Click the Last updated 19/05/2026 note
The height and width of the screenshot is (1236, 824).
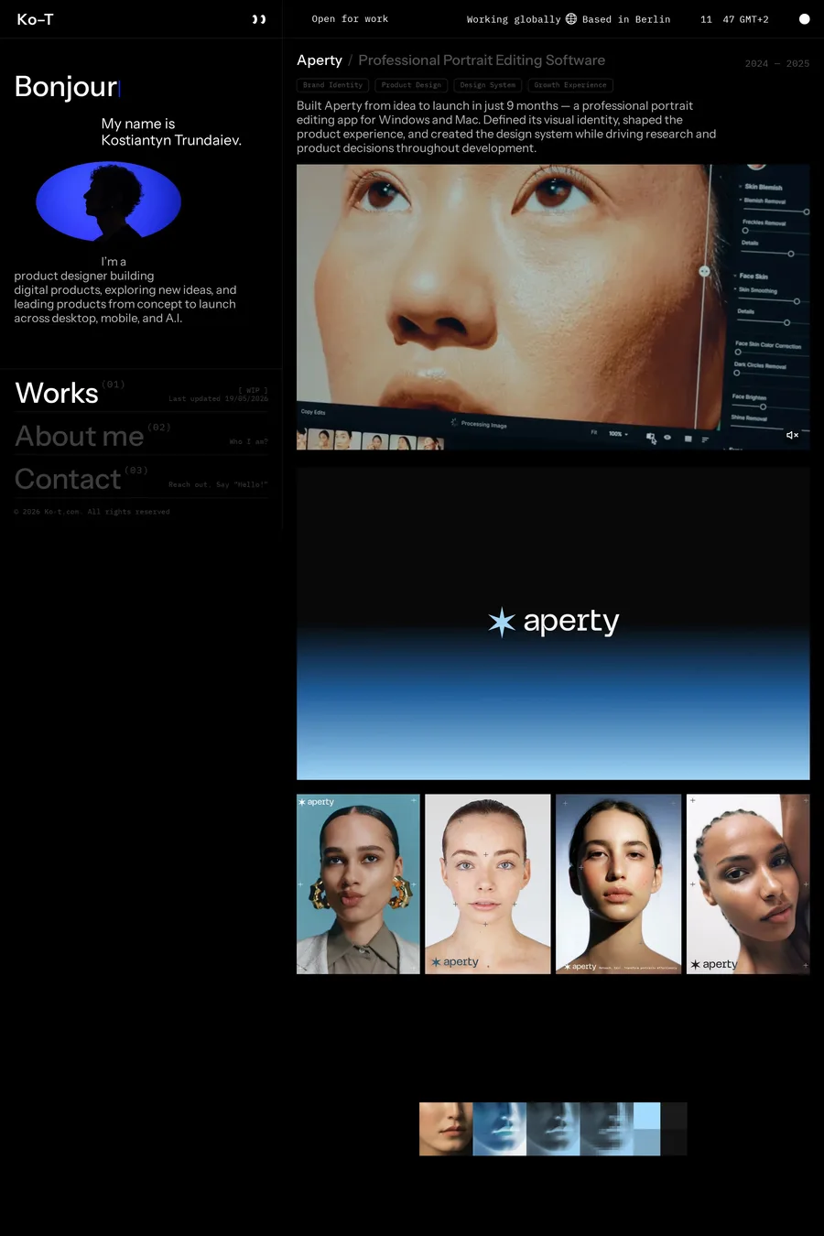[x=218, y=399]
